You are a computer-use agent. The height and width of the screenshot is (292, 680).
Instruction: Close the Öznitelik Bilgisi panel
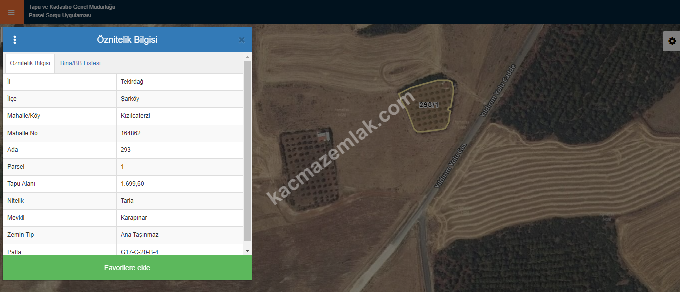pyautogui.click(x=242, y=40)
